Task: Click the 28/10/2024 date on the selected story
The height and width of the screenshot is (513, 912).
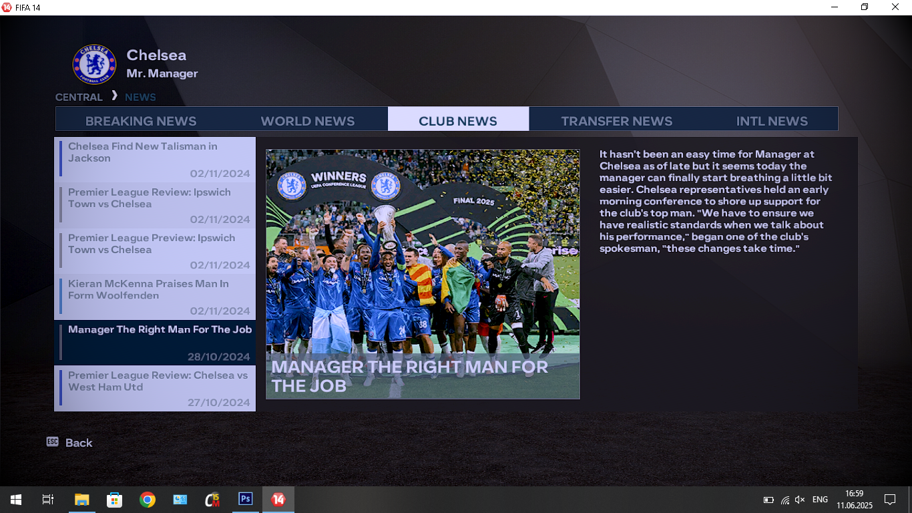Action: click(218, 357)
